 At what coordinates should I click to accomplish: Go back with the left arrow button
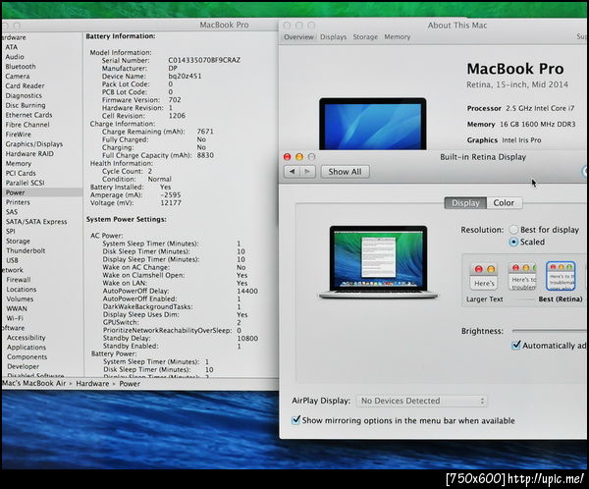292,172
